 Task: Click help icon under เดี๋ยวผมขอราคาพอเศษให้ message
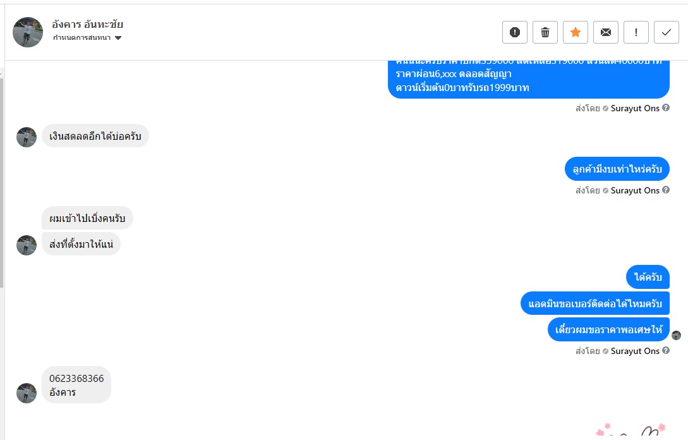[666, 351]
